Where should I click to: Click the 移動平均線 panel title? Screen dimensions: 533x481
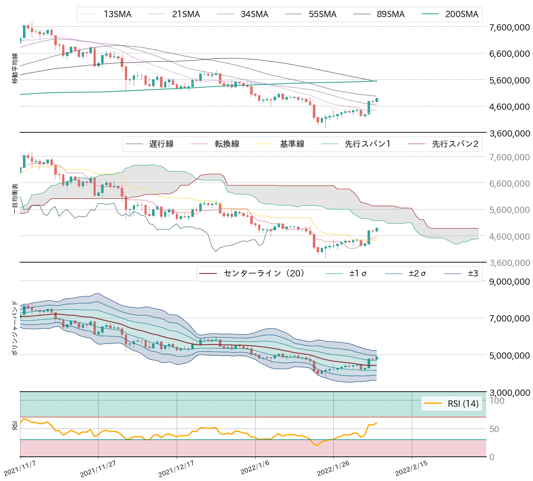click(x=14, y=67)
